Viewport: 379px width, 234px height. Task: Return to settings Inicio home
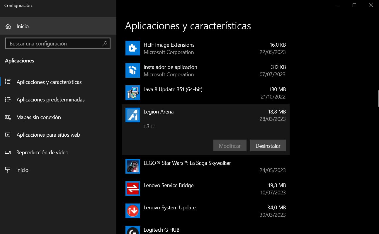pyautogui.click(x=58, y=26)
